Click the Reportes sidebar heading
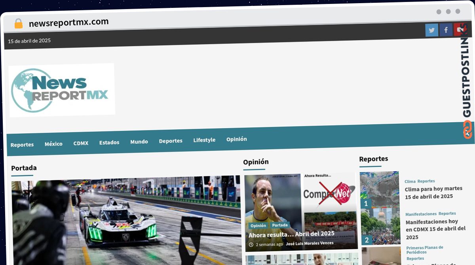 (x=374, y=159)
